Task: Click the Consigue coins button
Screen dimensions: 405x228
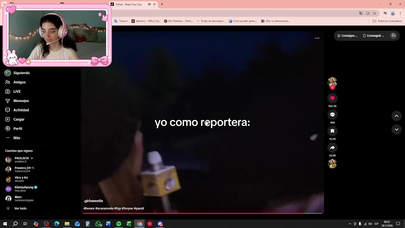Action: click(x=347, y=36)
